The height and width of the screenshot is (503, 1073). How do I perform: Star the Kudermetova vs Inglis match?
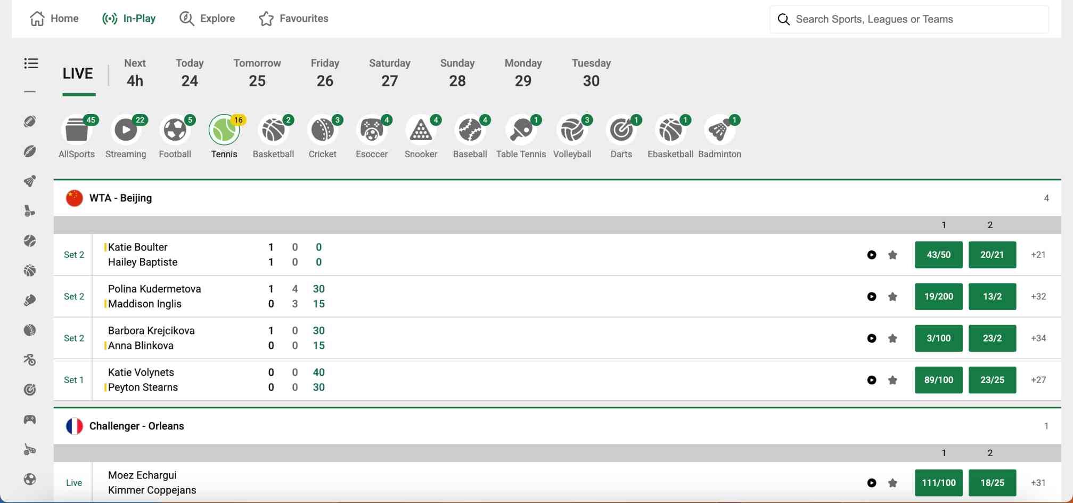coord(892,297)
